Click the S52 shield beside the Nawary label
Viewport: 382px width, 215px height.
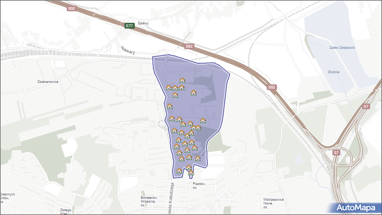[189, 46]
